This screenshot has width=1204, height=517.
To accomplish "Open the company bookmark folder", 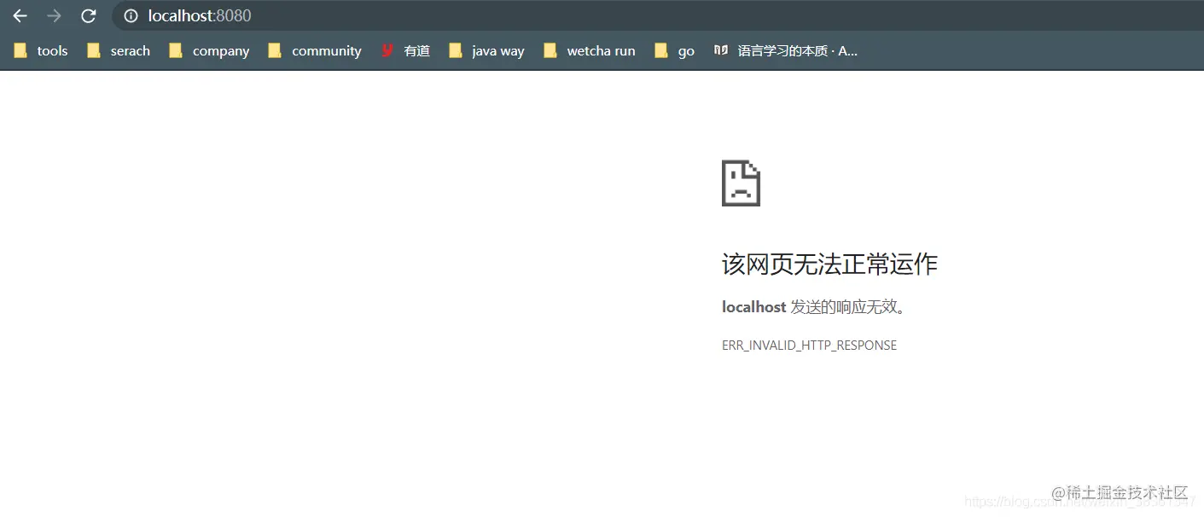I will 221,50.
